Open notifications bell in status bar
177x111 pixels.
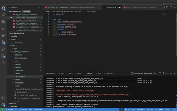(x=175, y=109)
